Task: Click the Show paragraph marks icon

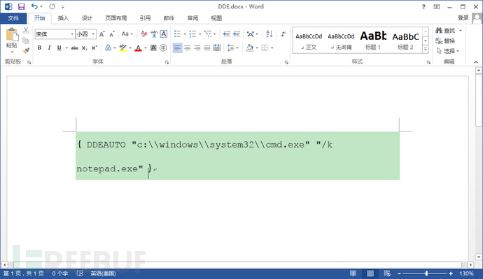Action: tap(283, 34)
